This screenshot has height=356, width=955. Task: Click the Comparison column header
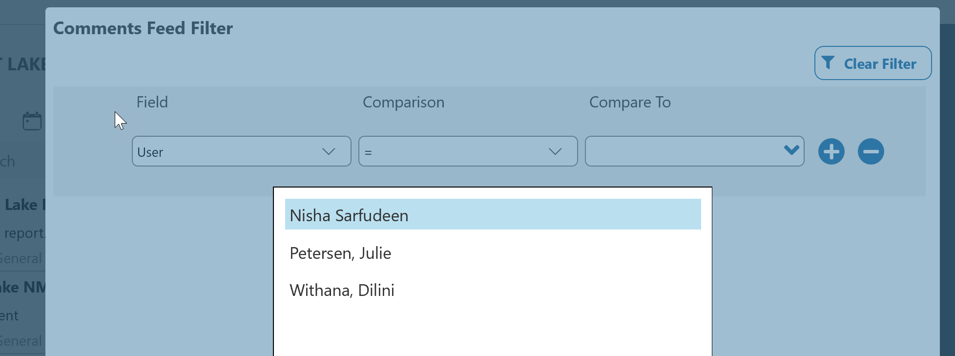point(403,102)
